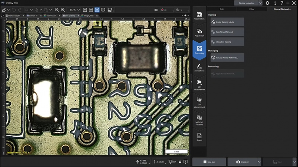Zoom out of the live image
This screenshot has height=167, width=298.
[x=57, y=9]
